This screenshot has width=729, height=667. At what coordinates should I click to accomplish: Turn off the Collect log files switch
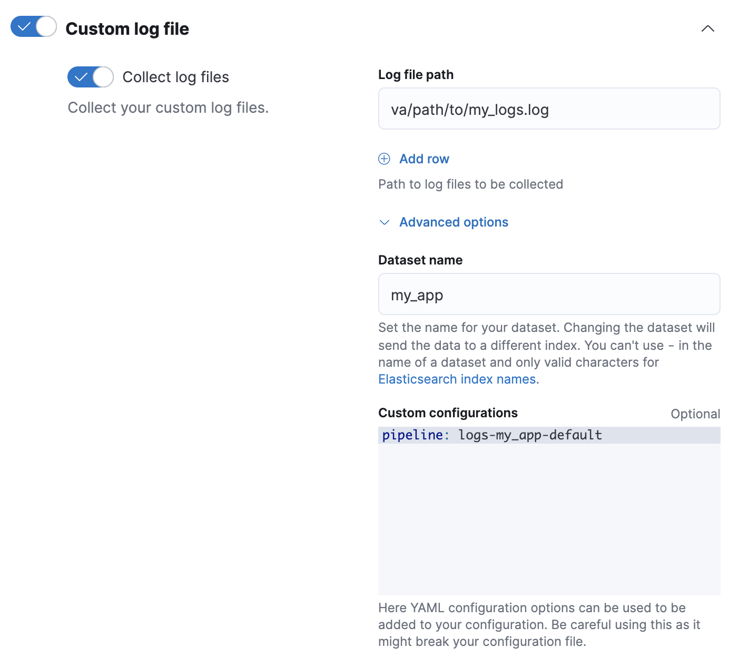(x=90, y=77)
